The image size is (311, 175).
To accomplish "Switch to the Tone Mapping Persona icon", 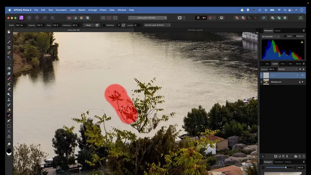I will click(x=45, y=18).
